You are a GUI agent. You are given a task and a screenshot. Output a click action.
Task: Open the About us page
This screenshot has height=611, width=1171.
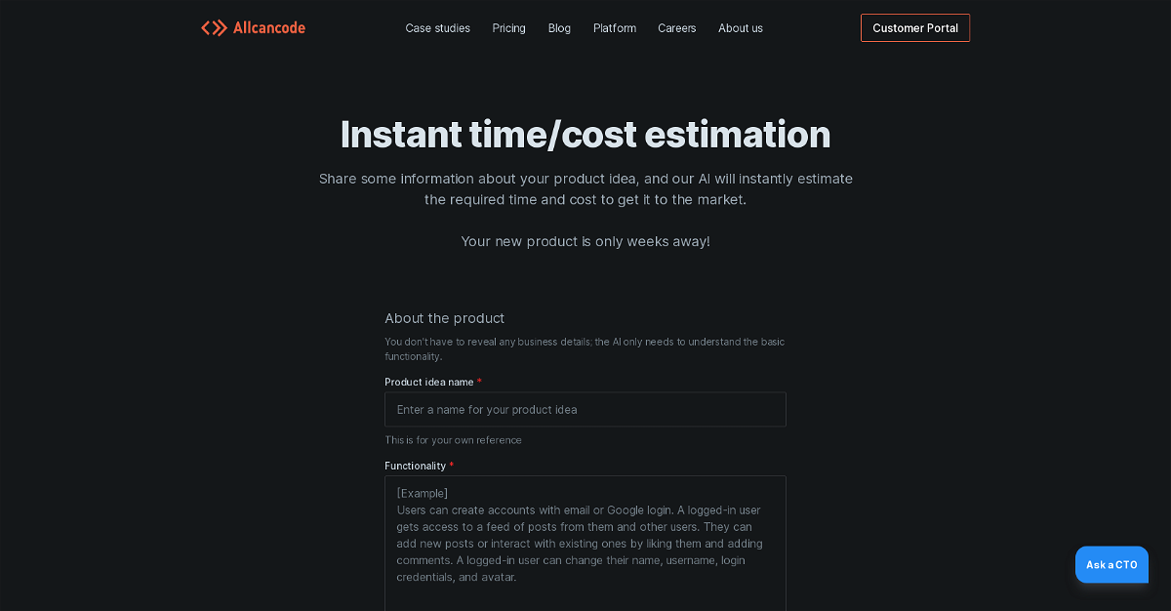click(x=741, y=28)
